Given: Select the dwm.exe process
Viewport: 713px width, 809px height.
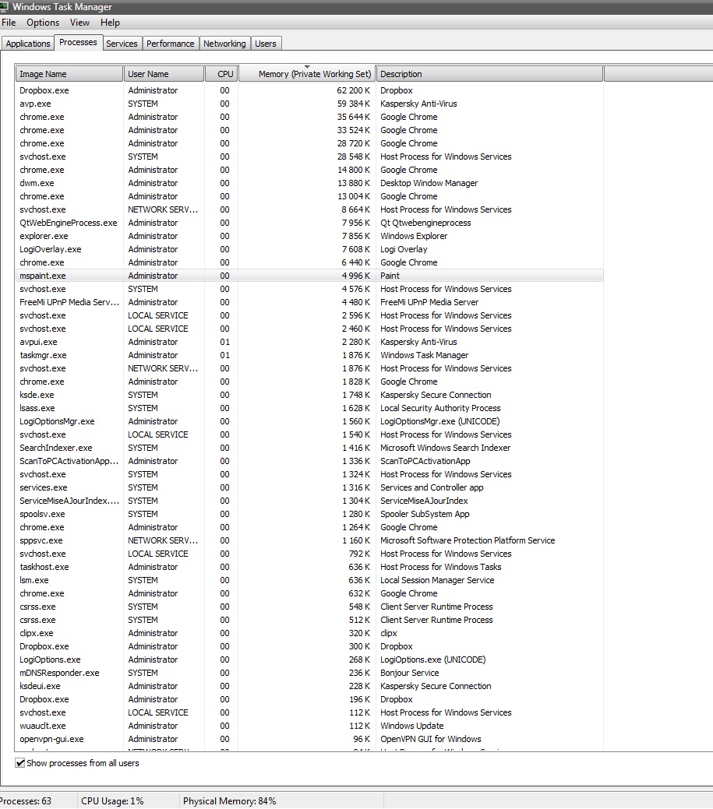Looking at the screenshot, I should [x=309, y=183].
